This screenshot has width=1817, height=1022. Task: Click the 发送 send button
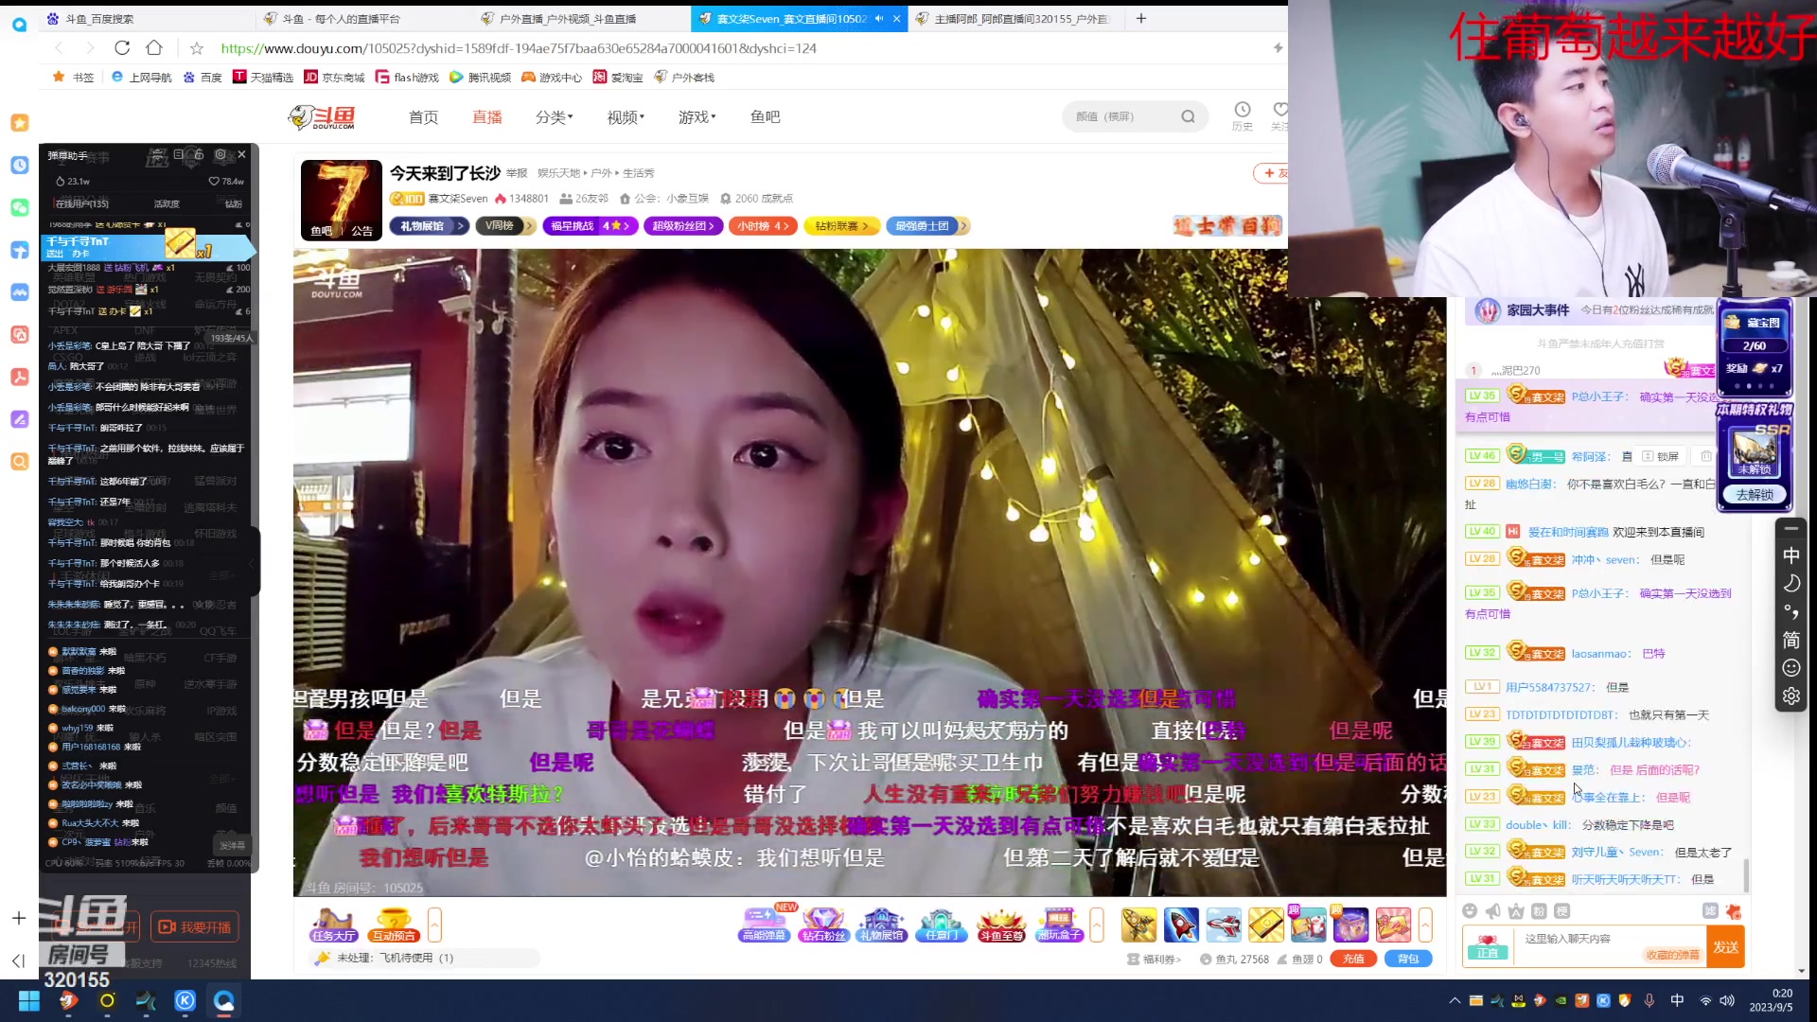(x=1725, y=946)
